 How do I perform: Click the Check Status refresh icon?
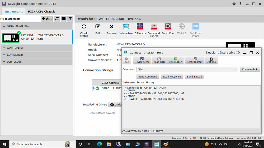click(84, 27)
